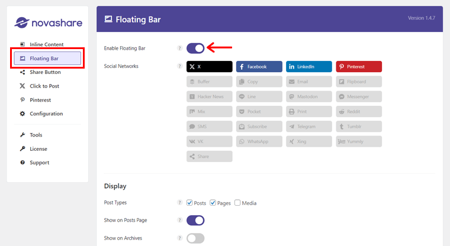Deselect the LinkedIn network button
This screenshot has height=246, width=450.
[x=309, y=66]
